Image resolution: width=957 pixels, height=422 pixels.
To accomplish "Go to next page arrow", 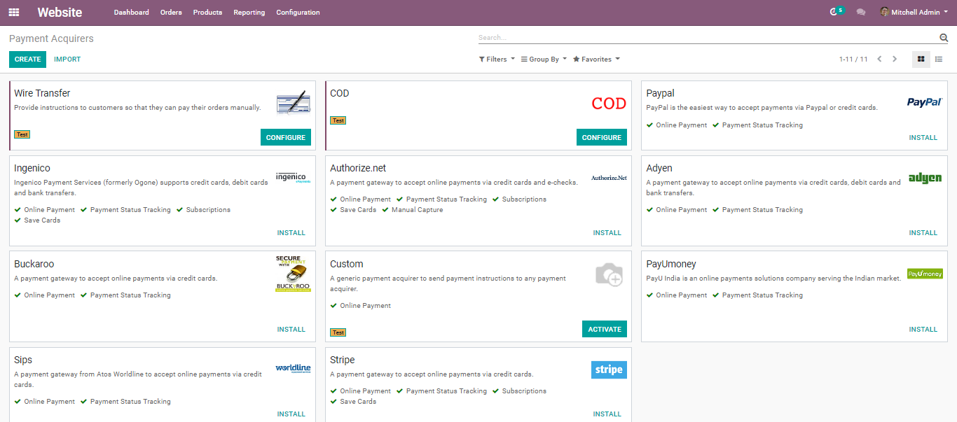I will [895, 59].
